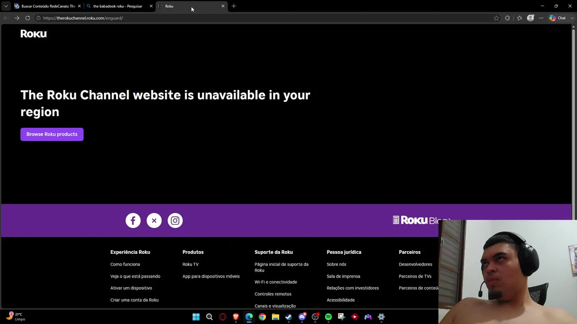577x324 pixels.
Task: Open Copilot Chat sidebar
Action: click(x=558, y=18)
